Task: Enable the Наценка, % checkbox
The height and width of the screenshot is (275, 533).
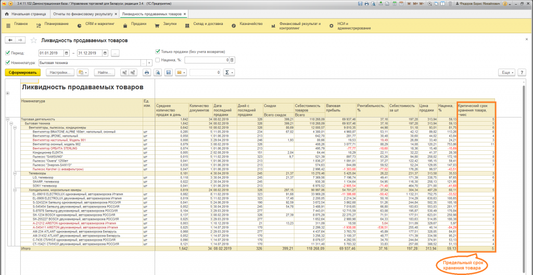Action: tap(158, 60)
